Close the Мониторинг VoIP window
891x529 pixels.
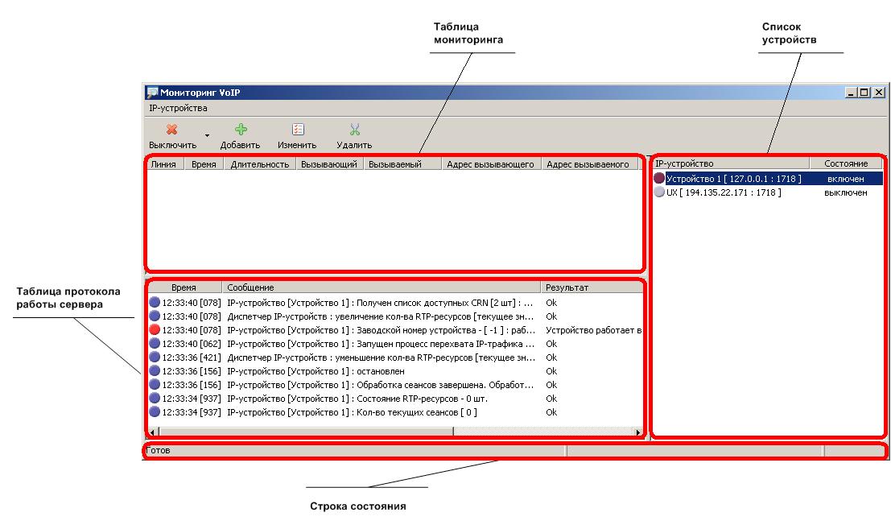878,92
